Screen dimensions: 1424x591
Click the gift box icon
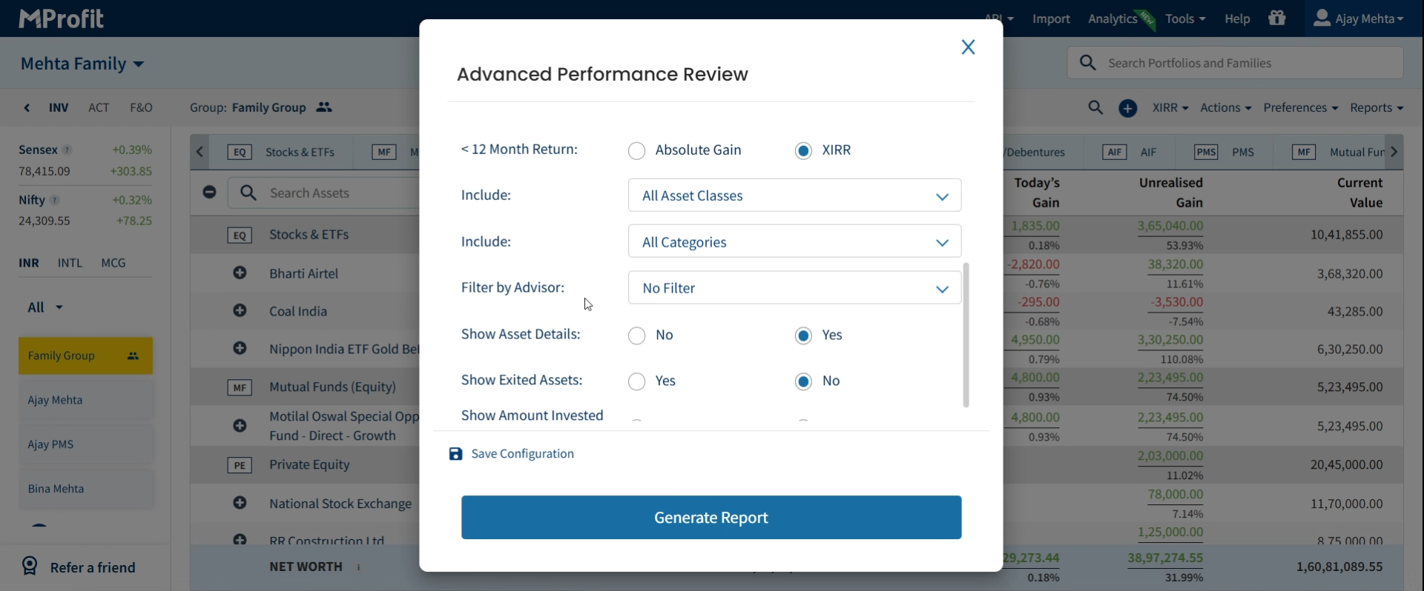pos(1277,18)
